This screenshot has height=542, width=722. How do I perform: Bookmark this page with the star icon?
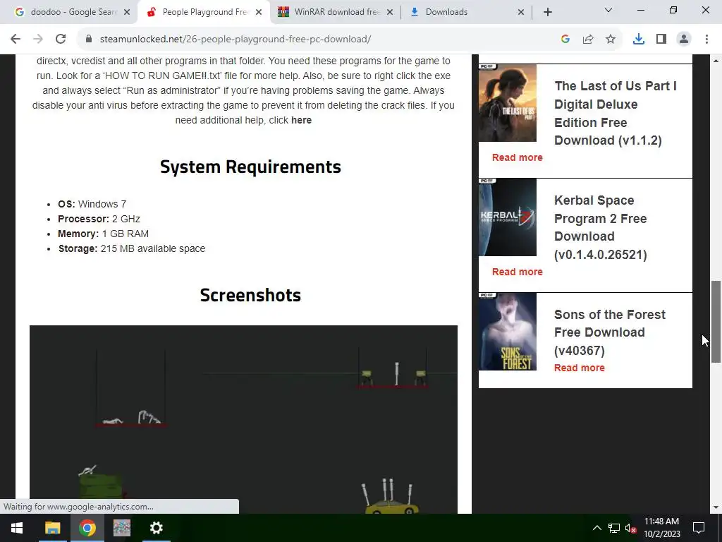611,40
